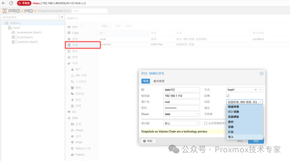Viewport: 290px width, 161px height.
Task: Open the 添加 add storage dropdown
Action: point(106,26)
